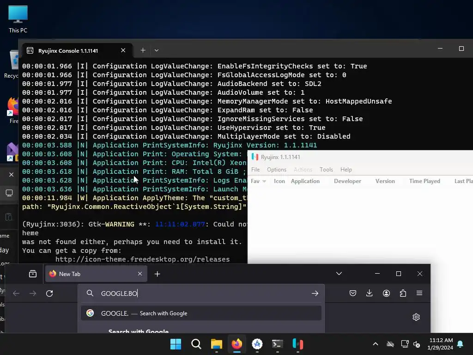This screenshot has height=355, width=473.
Task: Click 'UseHypervisor set to: True' log line
Action: coord(174,128)
